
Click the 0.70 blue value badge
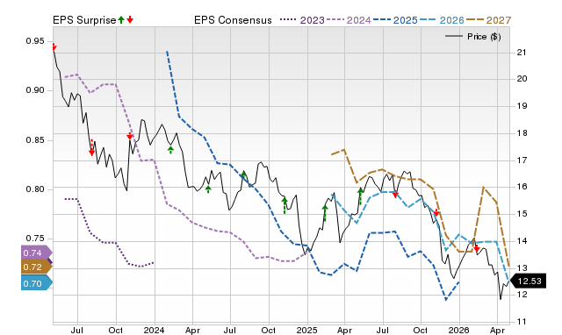pyautogui.click(x=37, y=283)
